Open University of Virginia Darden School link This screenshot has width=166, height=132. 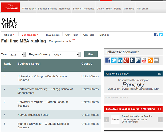[x=43, y=104]
